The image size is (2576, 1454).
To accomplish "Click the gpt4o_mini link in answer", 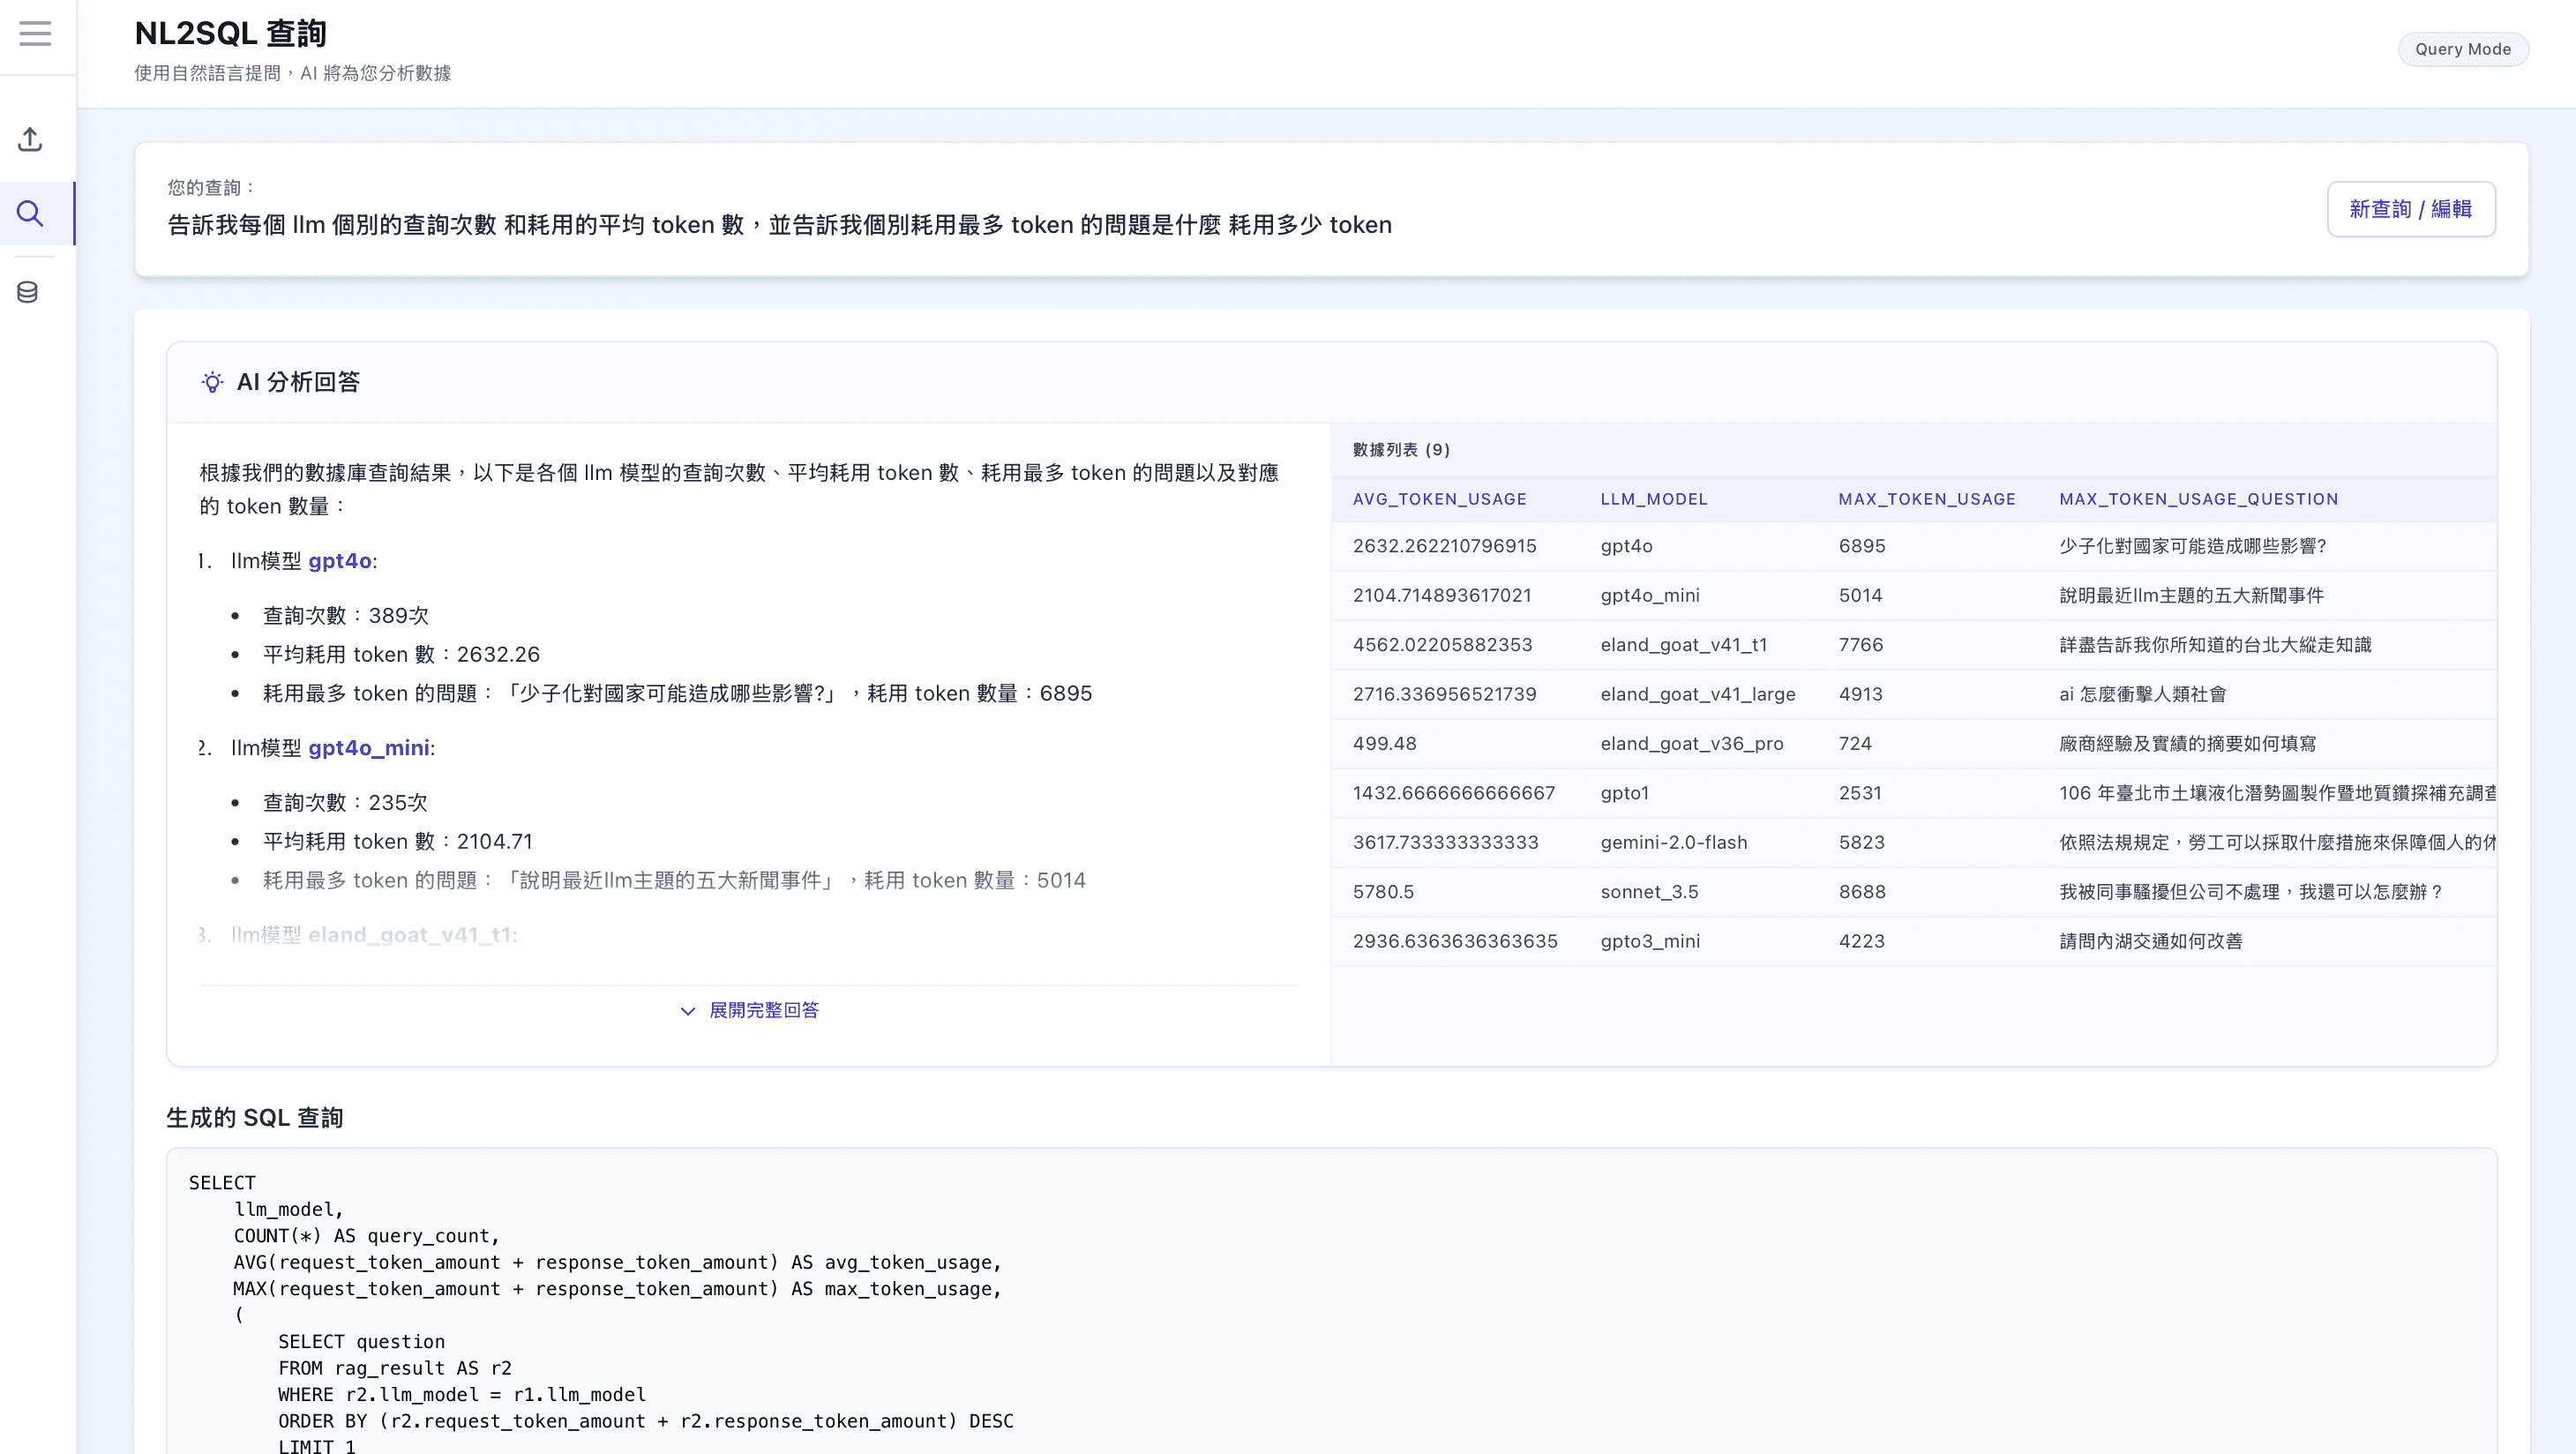I will tap(368, 748).
